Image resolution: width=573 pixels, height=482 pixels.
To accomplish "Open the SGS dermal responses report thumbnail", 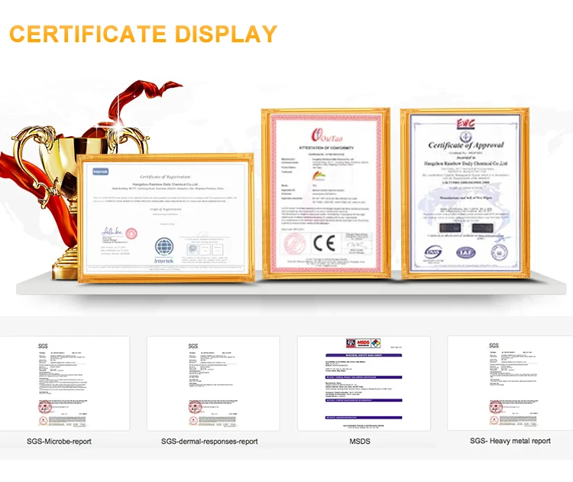I will (x=213, y=383).
